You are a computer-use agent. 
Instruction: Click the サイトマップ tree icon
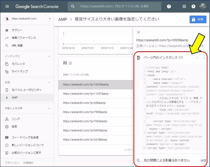click(7, 72)
